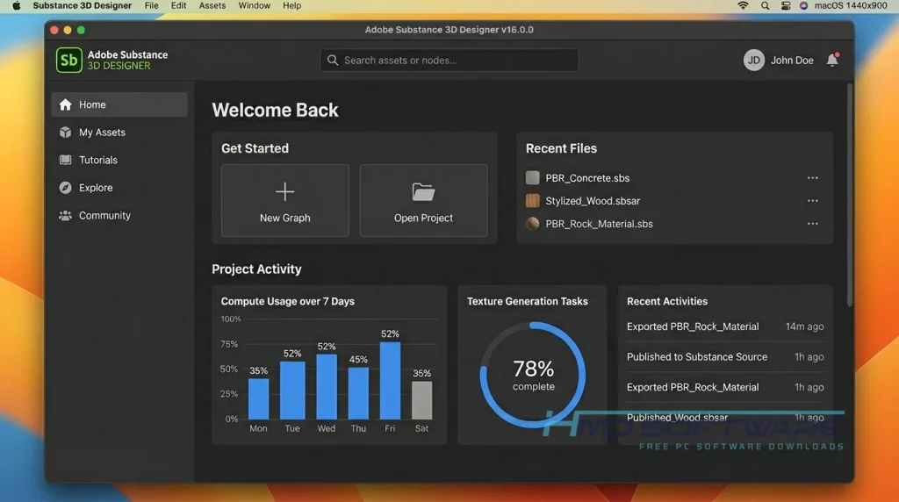Viewport: 899px width, 502px height.
Task: Click the Wi-Fi icon in the menu bar
Action: pyautogui.click(x=743, y=6)
